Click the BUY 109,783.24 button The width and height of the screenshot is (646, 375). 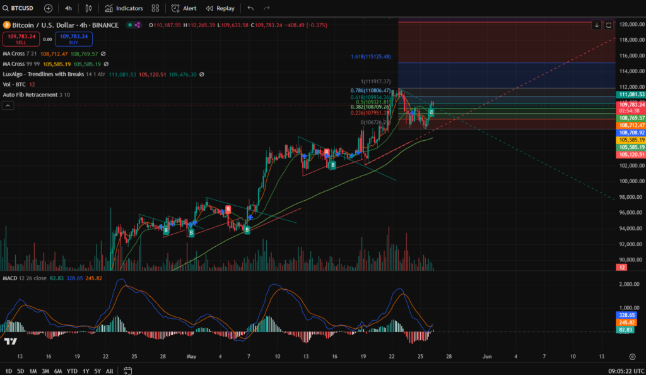74,39
